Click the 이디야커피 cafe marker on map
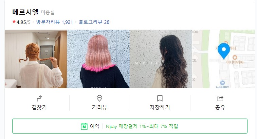Image resolution: width=257 pixels, height=139 pixels. pyautogui.click(x=235, y=58)
